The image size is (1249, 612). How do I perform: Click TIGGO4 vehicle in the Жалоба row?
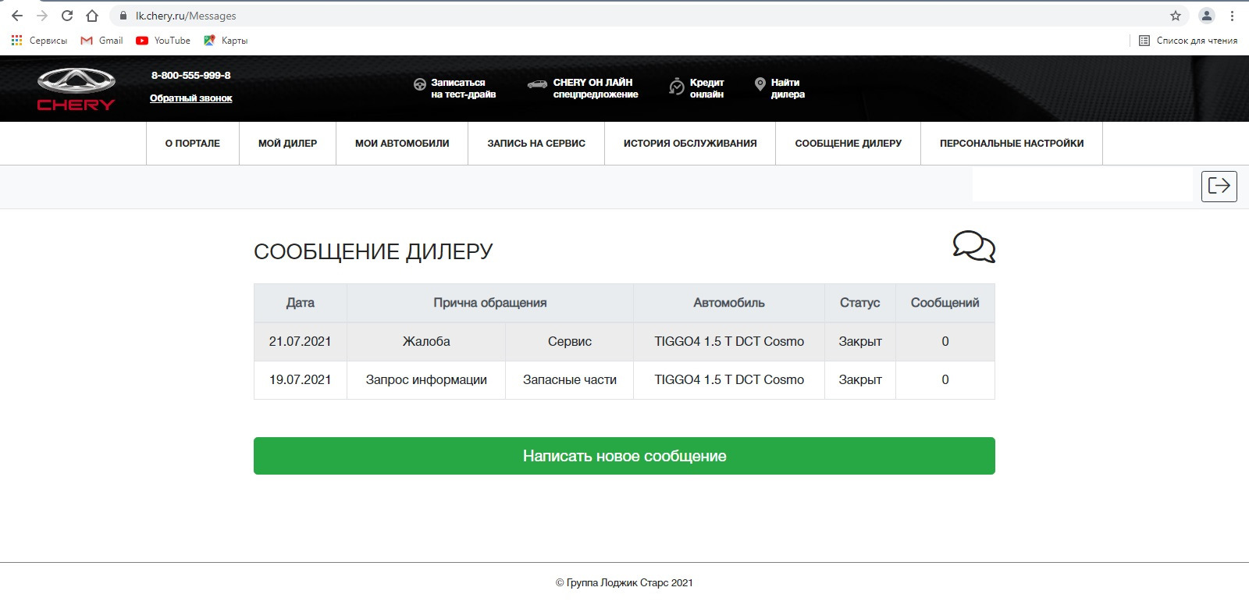coord(729,341)
